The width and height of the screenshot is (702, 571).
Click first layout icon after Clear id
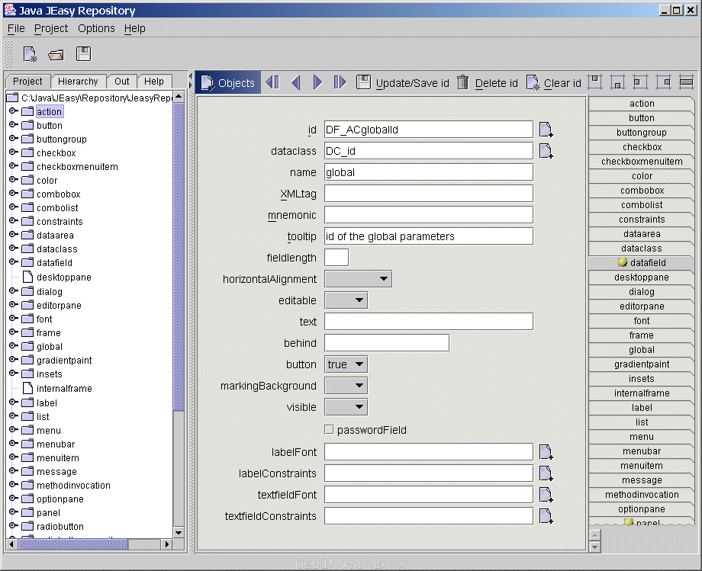coord(594,82)
